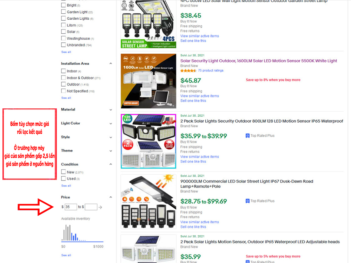Click the Top Rated Plus badge on the Commercial LED Street Light listing

[260, 201]
